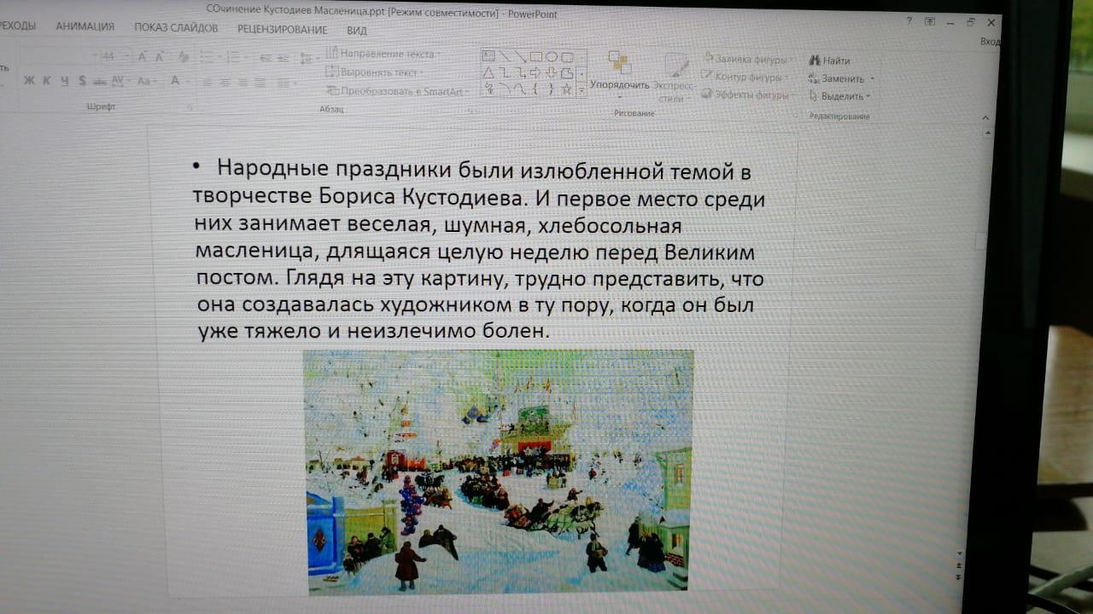Select the block down arrow shape
The width and height of the screenshot is (1093, 614).
click(x=551, y=72)
